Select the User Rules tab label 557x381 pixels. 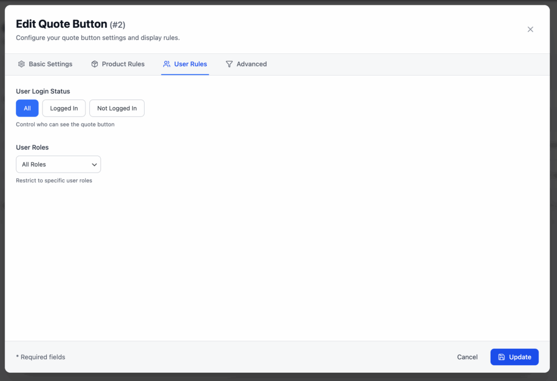point(190,64)
